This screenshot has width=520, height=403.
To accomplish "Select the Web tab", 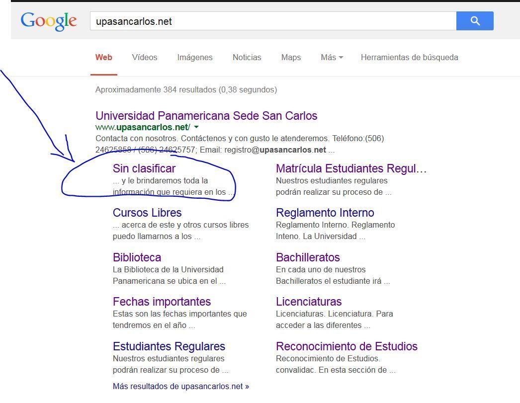I will pyautogui.click(x=104, y=57).
